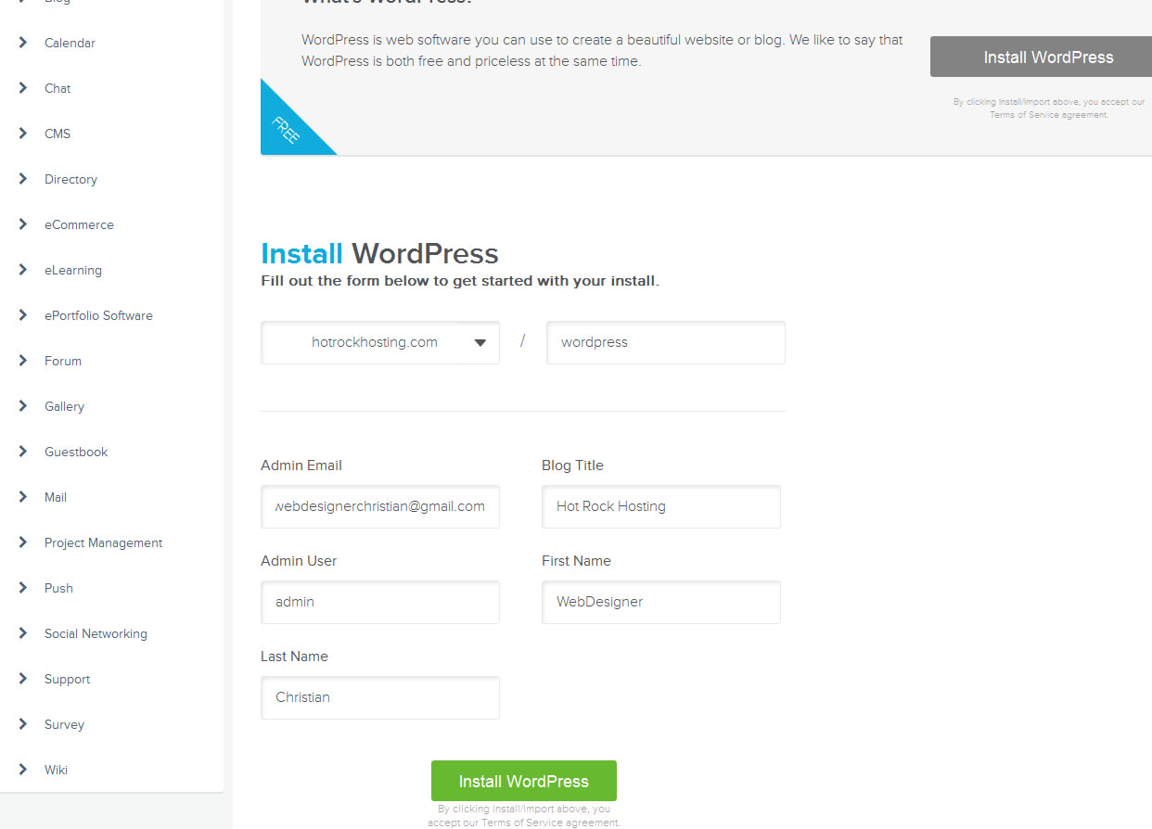Click the gray Install WordPress button

1041,57
